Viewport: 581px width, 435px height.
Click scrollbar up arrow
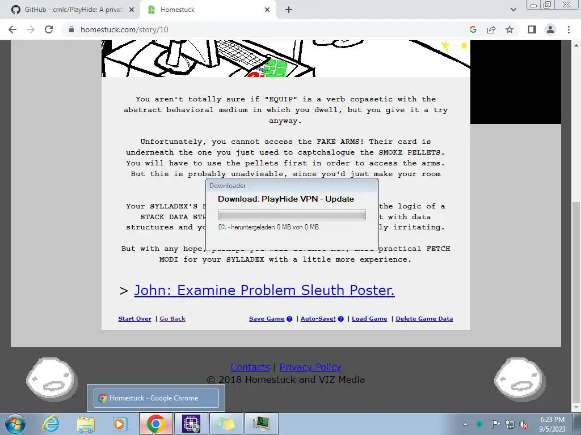click(x=576, y=45)
